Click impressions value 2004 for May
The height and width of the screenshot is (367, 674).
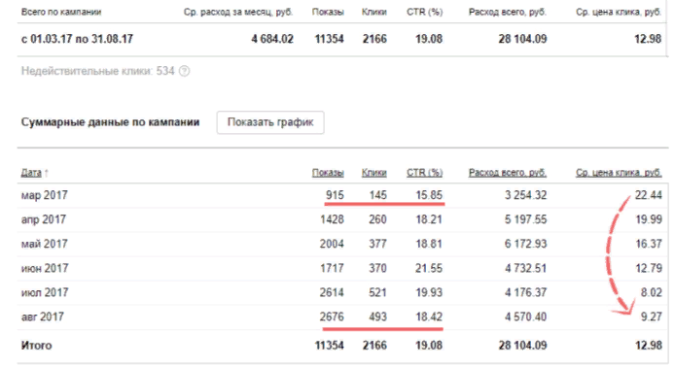[332, 244]
